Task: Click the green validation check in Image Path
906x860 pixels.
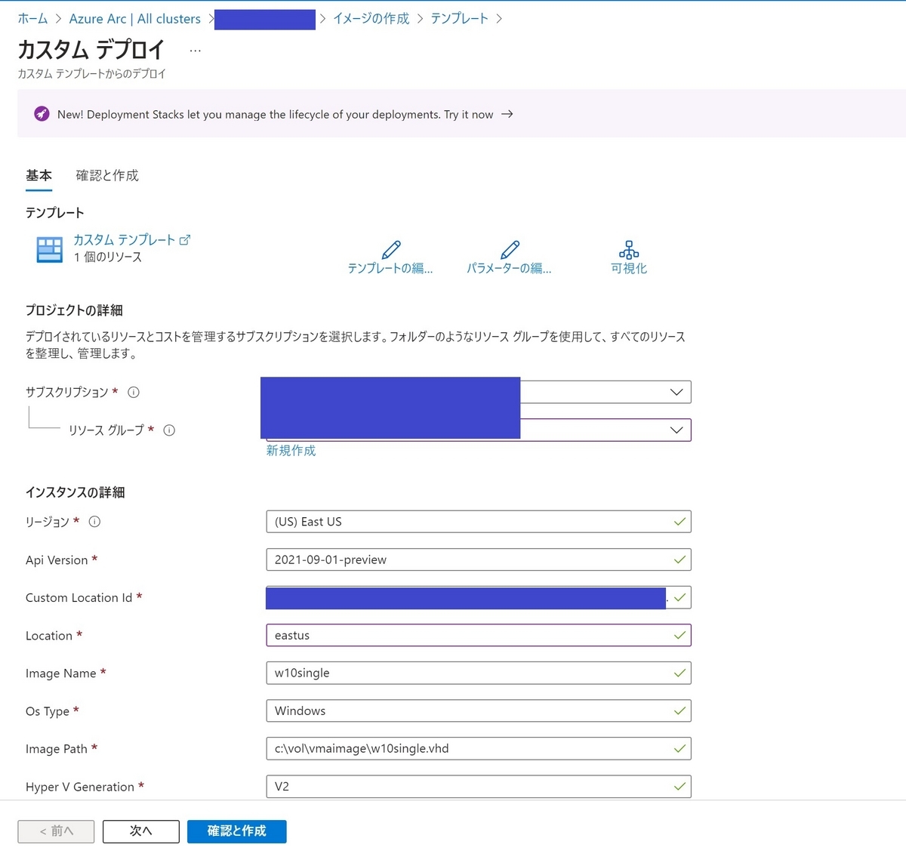Action: point(679,748)
